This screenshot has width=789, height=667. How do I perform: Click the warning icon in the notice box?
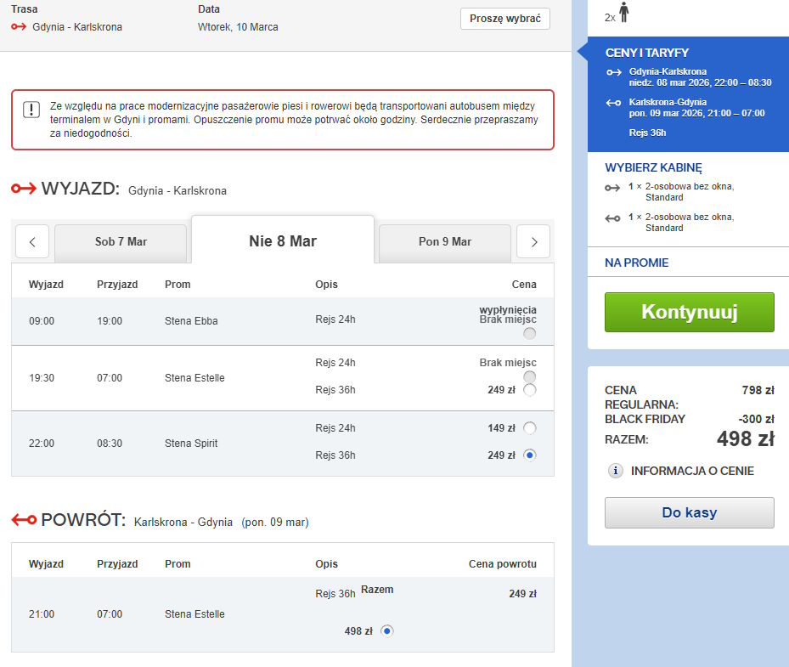[31, 110]
